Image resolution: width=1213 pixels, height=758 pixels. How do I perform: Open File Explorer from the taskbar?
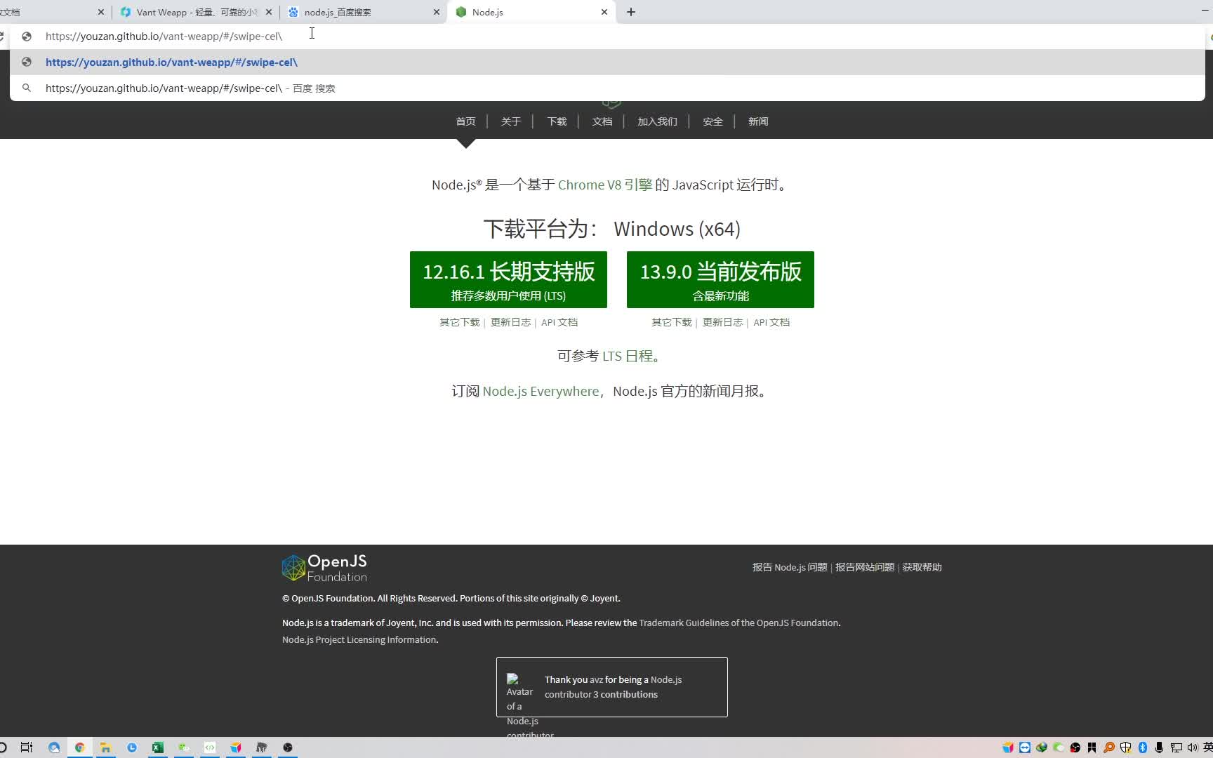105,747
